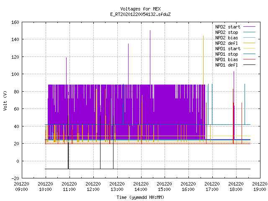Click the purple spike peaking near 150 V
The image size is (268, 201).
150,57
